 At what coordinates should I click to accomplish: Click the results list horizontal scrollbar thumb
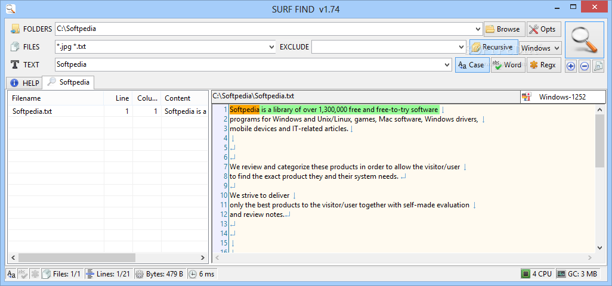[76, 257]
